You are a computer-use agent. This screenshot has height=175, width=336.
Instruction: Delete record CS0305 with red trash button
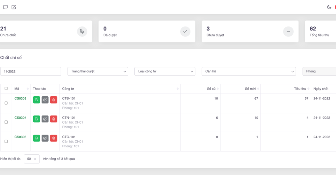(54, 138)
